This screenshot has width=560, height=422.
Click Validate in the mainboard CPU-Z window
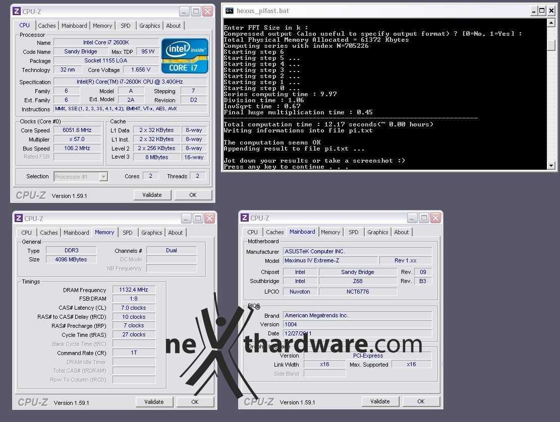point(380,402)
